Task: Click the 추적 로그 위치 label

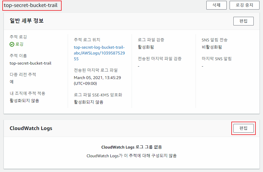Action: point(87,40)
